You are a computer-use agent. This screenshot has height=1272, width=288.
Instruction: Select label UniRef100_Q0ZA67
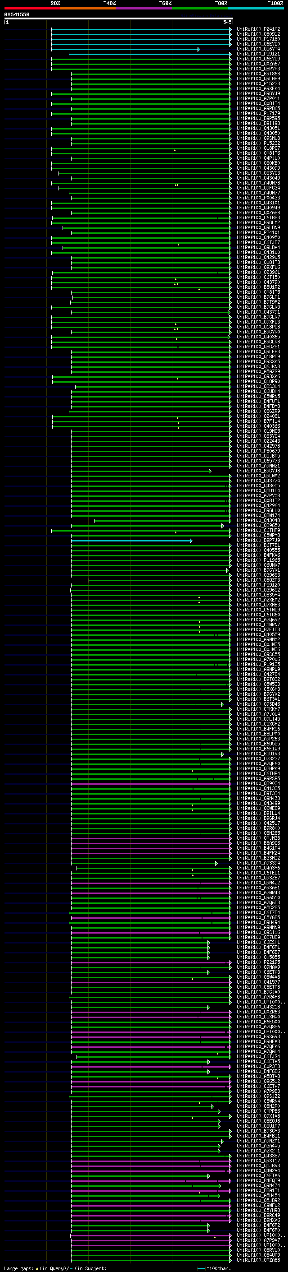click(258, 64)
